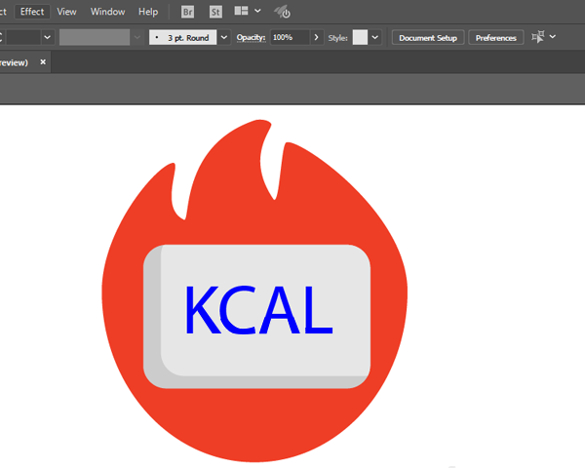Expand the Opacity slider arrow
Screen dimensions: 585x468
tap(316, 37)
